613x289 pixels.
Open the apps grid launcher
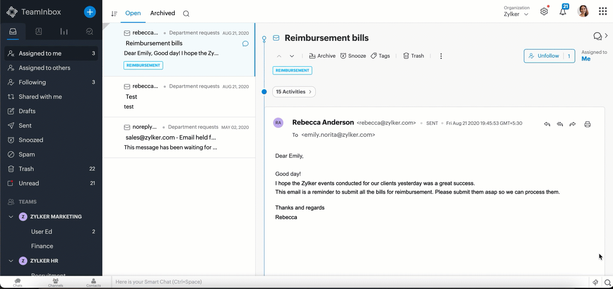click(x=602, y=11)
